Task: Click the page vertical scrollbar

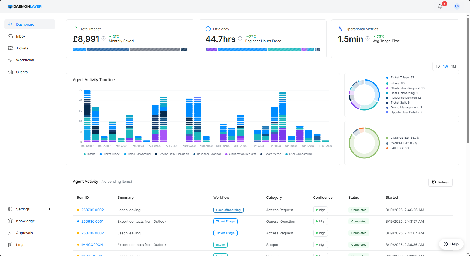Action: tap(468, 78)
